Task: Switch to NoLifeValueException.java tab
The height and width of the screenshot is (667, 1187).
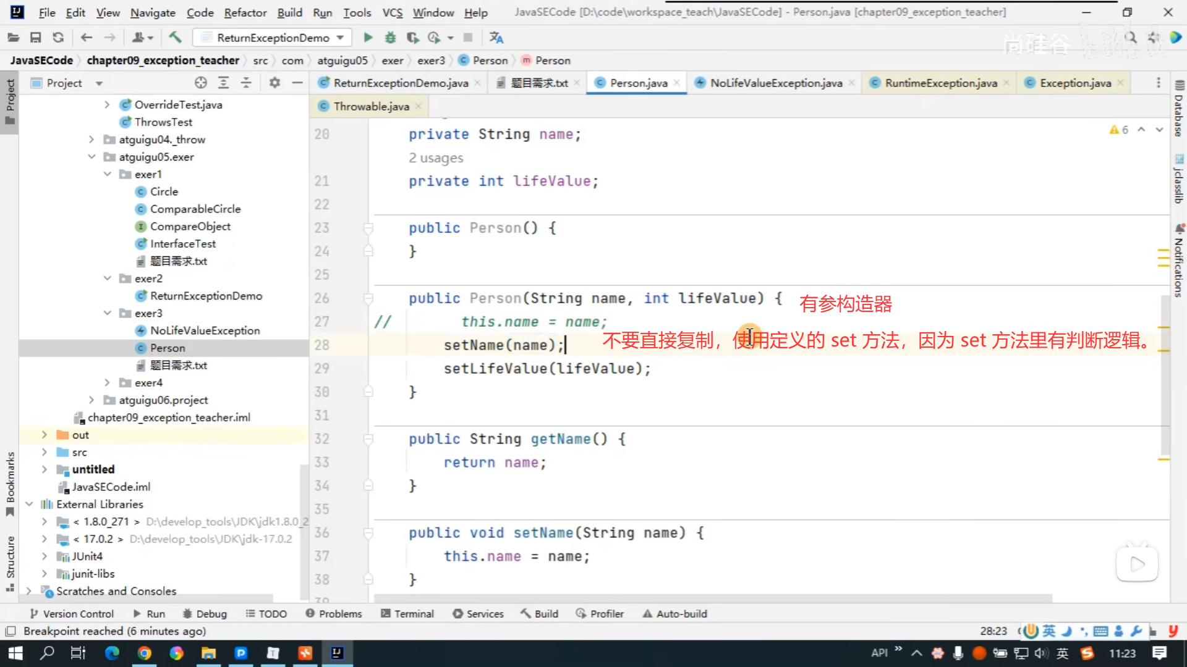Action: click(x=775, y=83)
